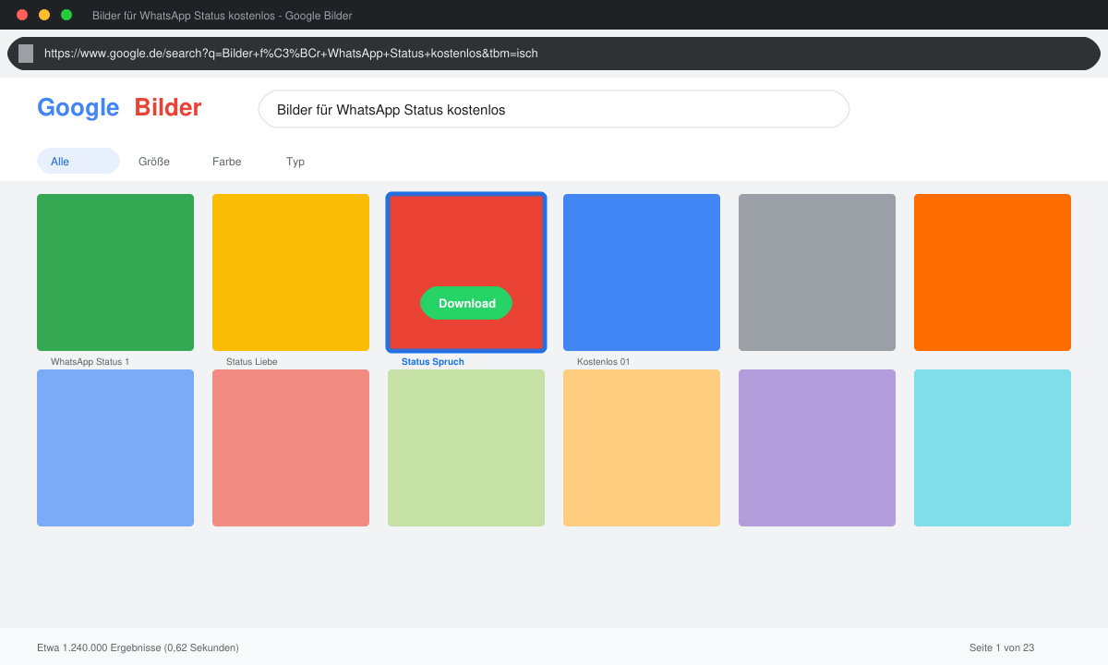Image resolution: width=1108 pixels, height=665 pixels.
Task: Open the blue Kostenlos 01 thumbnail
Action: pos(642,272)
